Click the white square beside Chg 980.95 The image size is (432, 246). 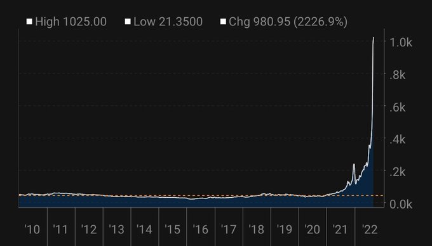(223, 22)
